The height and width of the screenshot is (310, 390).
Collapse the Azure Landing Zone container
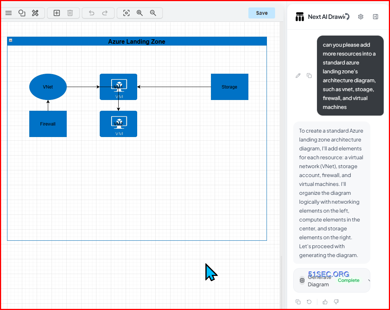[11, 40]
